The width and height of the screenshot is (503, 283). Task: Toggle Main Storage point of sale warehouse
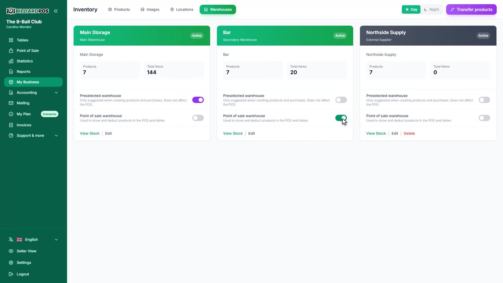coord(198,118)
